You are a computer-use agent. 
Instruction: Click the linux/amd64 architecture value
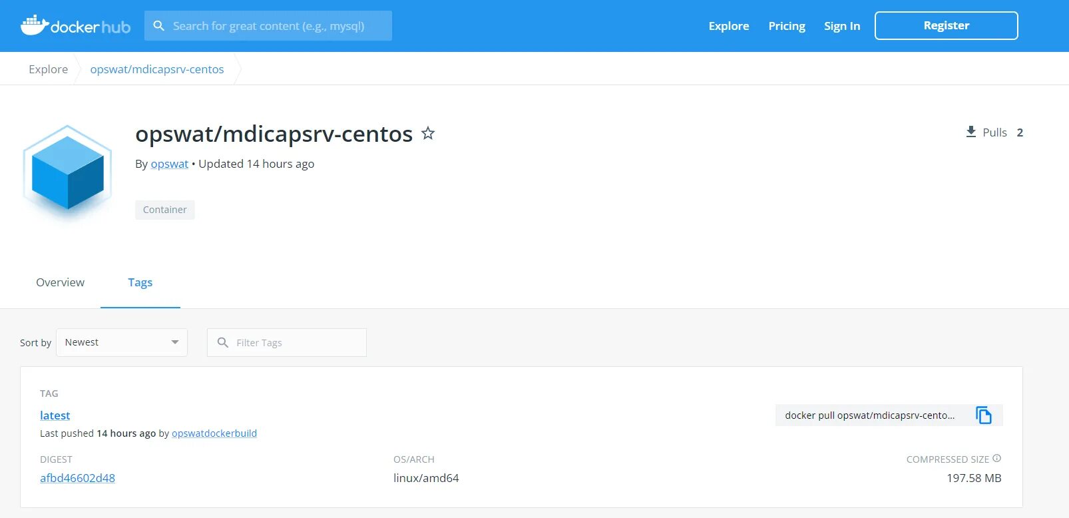(x=426, y=478)
